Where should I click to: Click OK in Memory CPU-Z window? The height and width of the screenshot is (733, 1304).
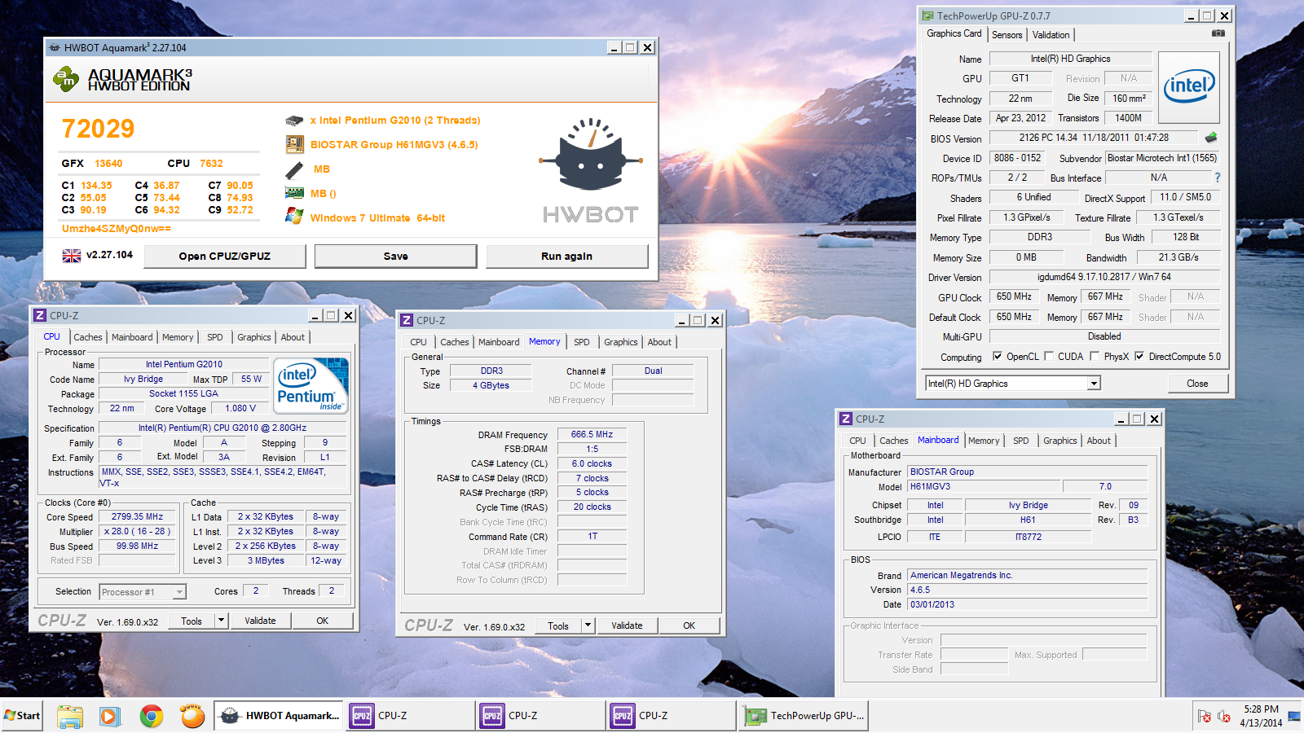pyautogui.click(x=689, y=625)
